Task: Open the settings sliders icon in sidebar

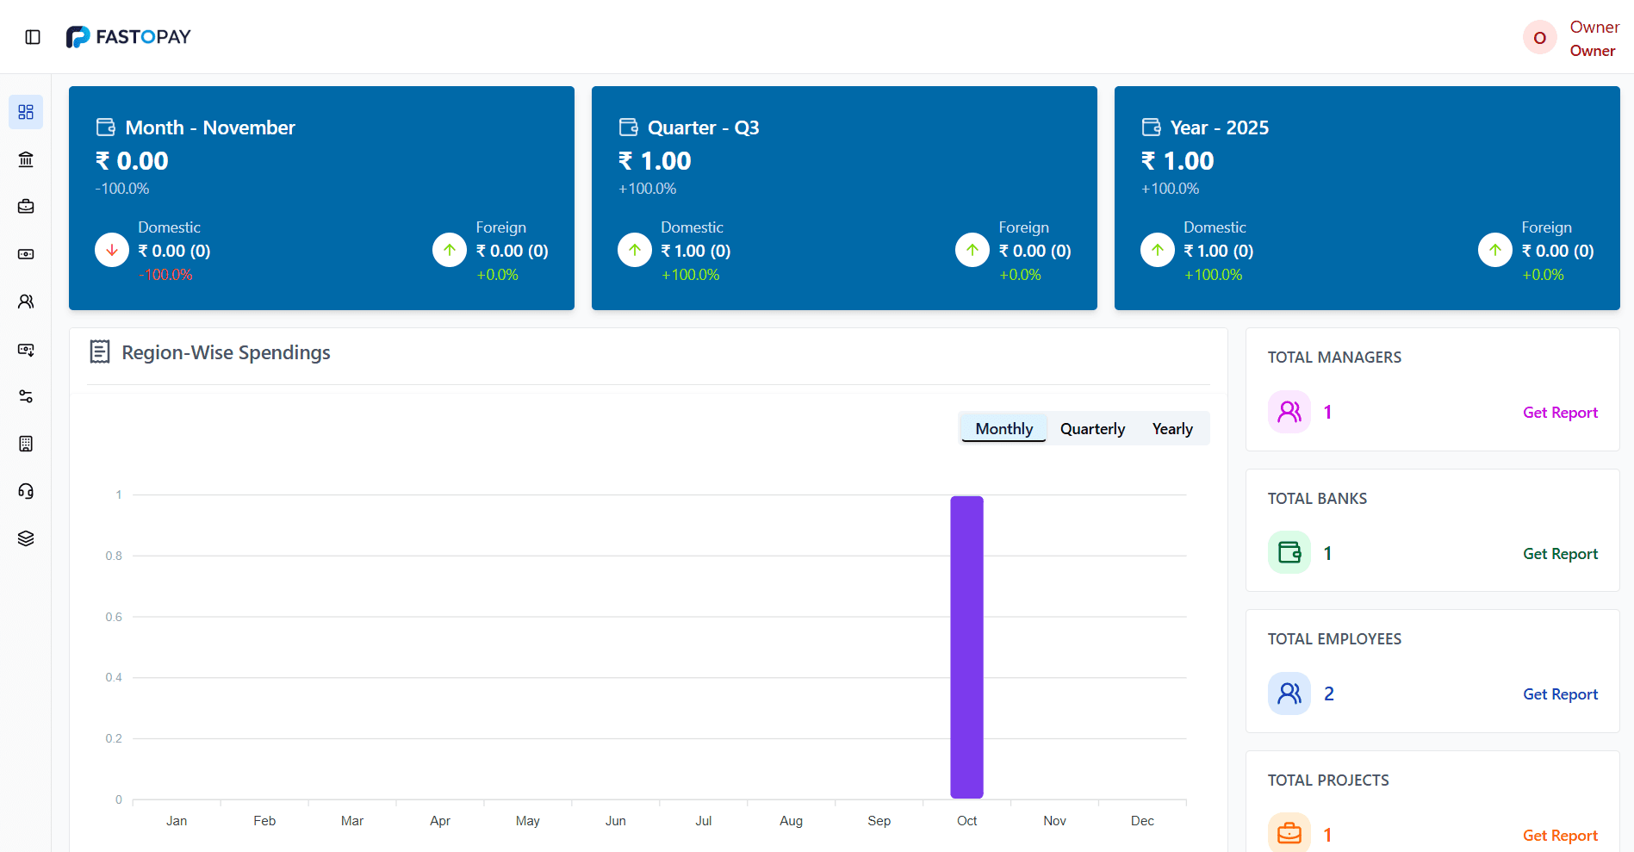Action: pos(25,396)
